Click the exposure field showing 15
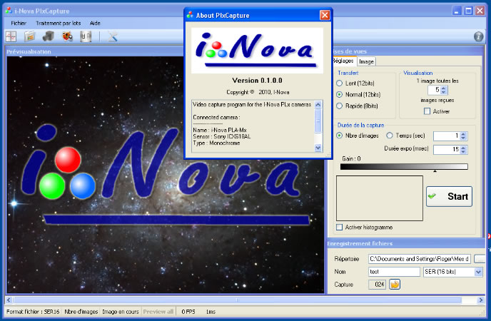 pos(447,150)
